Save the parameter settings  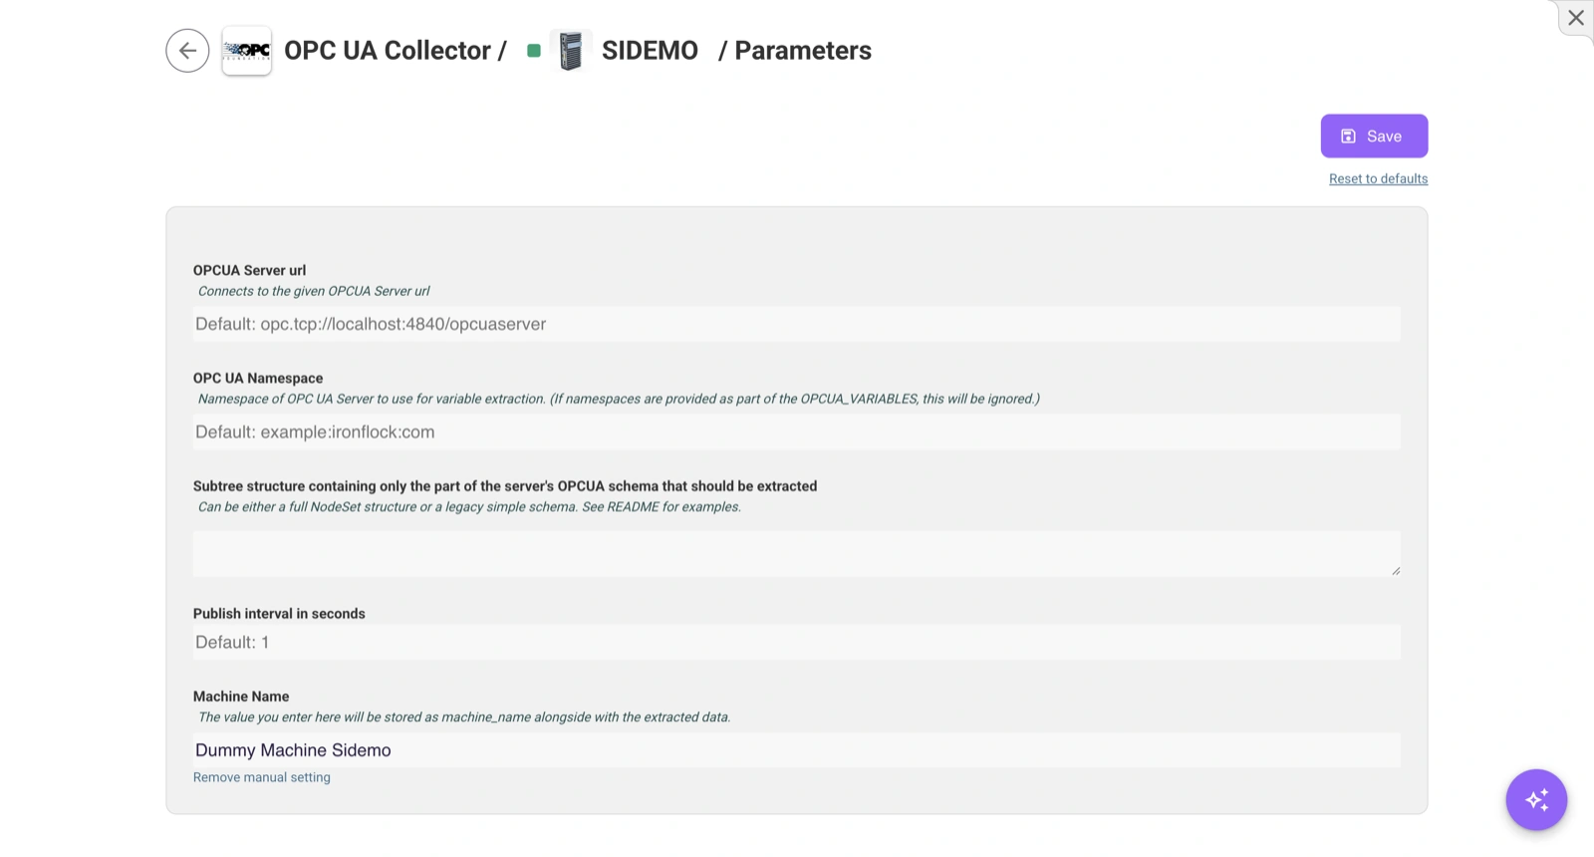[x=1374, y=137]
